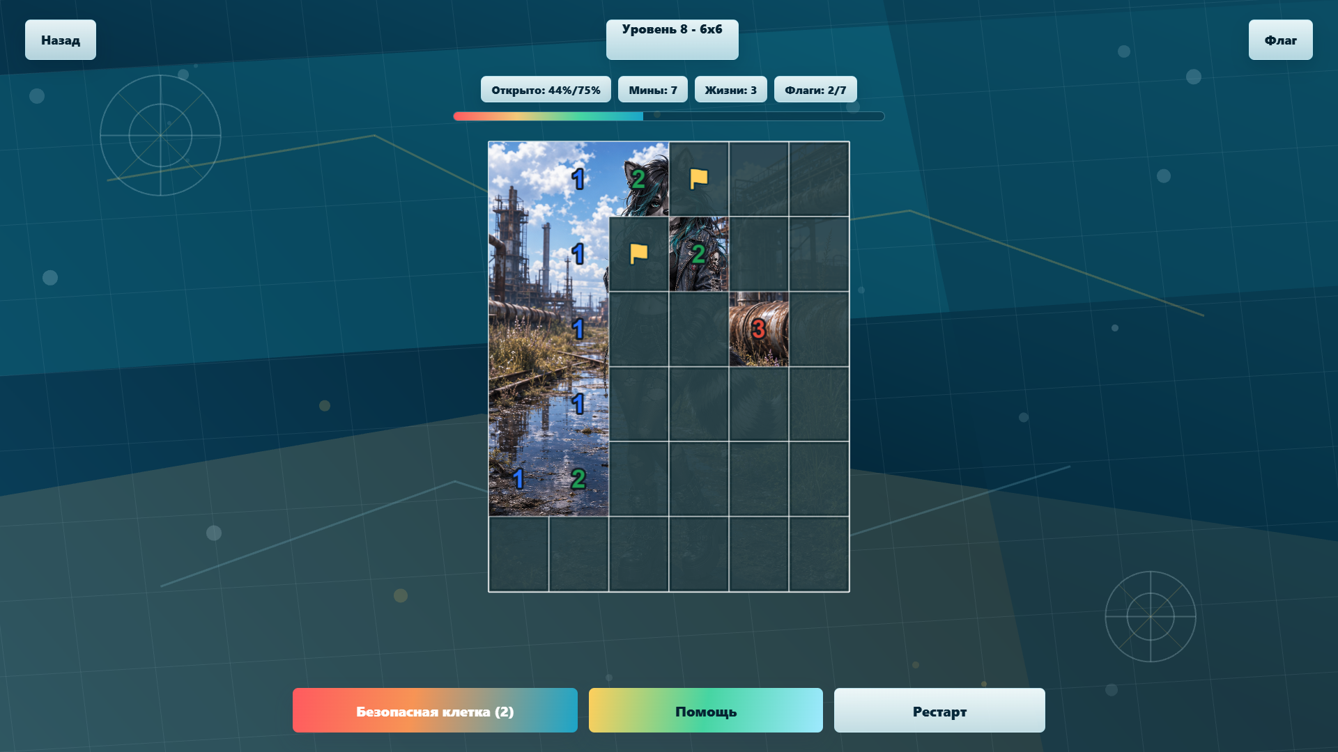
Task: Click the green 2 in the top row
Action: coord(639,179)
